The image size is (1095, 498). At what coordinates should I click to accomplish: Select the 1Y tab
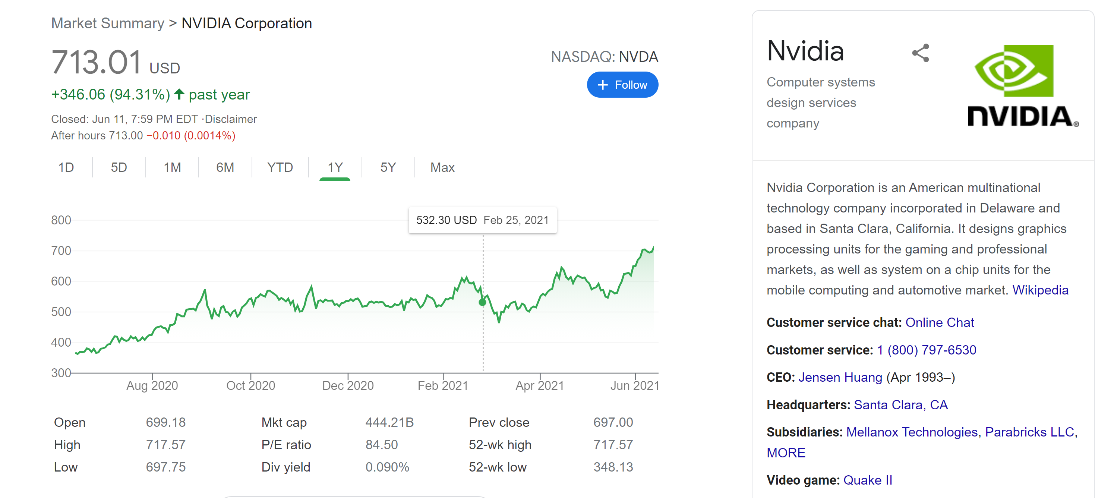click(x=335, y=167)
